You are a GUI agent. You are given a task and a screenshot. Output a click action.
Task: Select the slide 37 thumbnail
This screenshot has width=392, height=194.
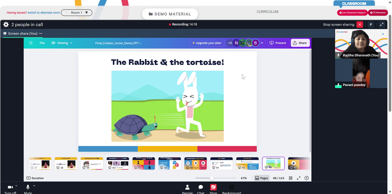(40, 163)
